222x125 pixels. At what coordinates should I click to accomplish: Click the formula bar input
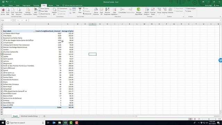(x=125, y=20)
